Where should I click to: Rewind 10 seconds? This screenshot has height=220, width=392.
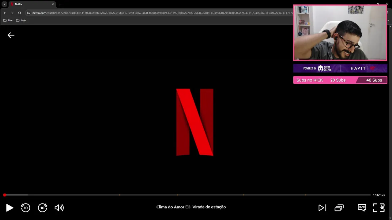pos(26,208)
